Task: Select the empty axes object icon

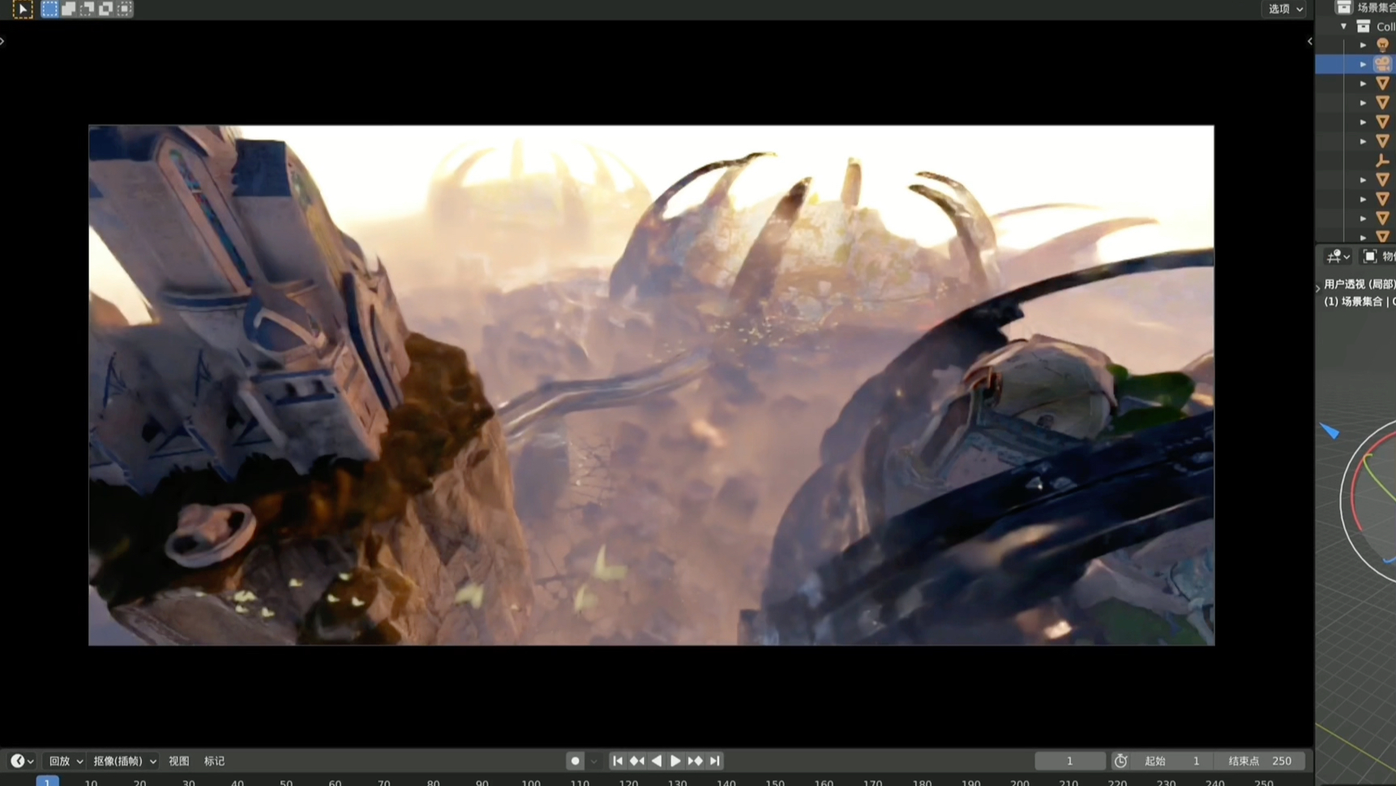Action: (1383, 161)
